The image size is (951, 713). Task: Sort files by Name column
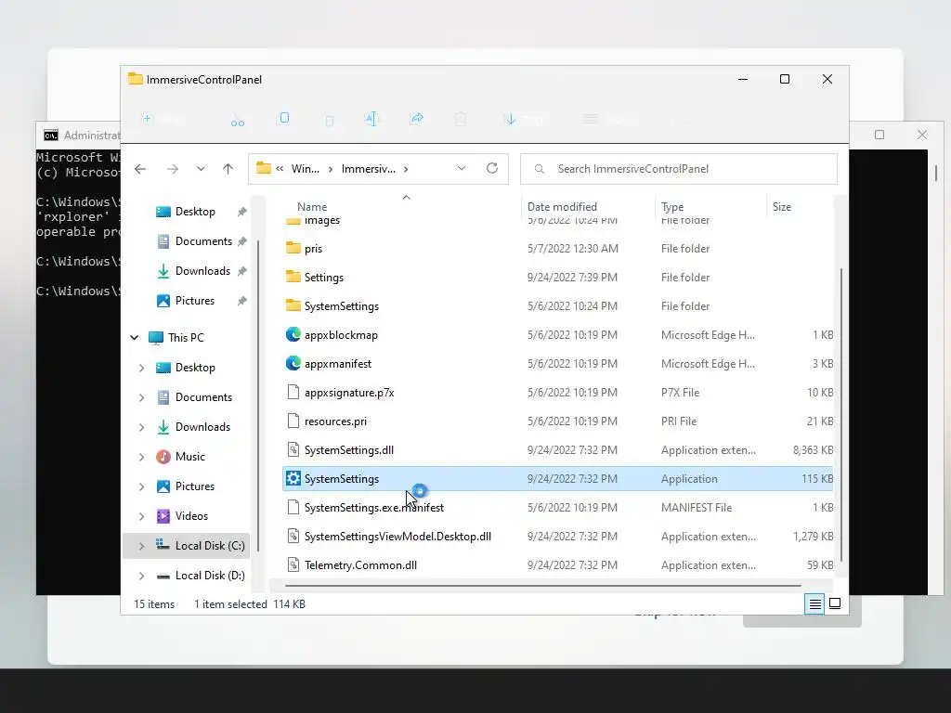point(312,207)
